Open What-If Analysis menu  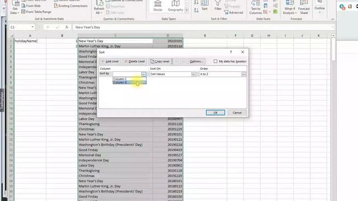pyautogui.click(x=290, y=8)
